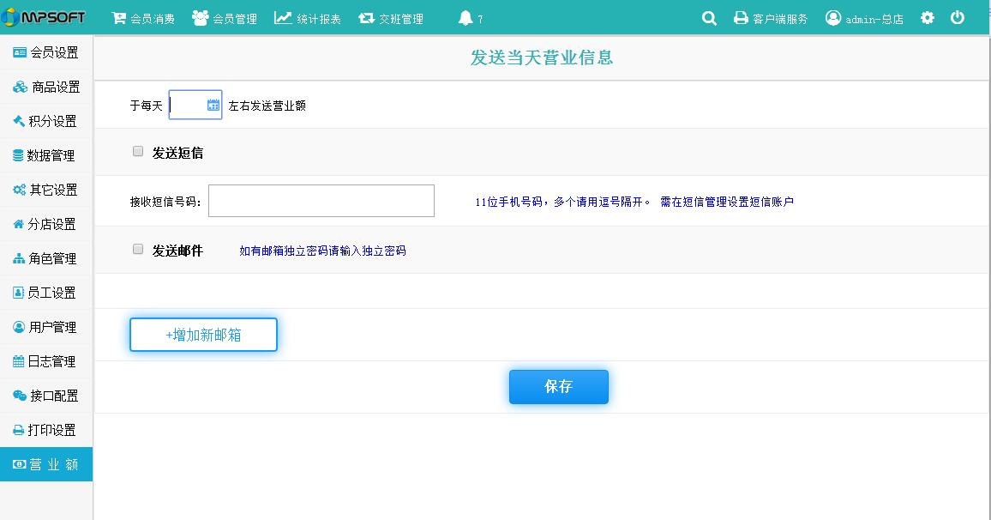Screen dimensions: 991x520
Task: Click the settings gear icon
Action: coord(928,18)
